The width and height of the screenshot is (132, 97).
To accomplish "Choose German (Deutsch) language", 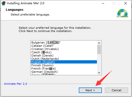I will [x=64, y=72].
